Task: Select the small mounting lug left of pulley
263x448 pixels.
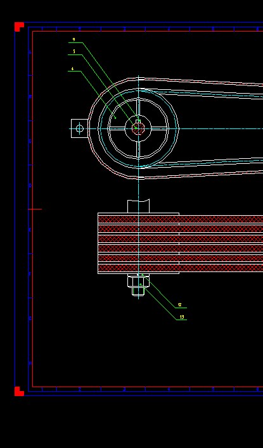Action: [80, 128]
